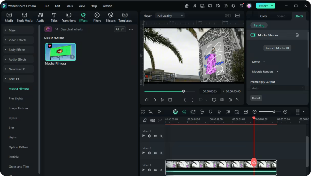Mute the Video 2 track
This screenshot has height=176, width=311.
click(149, 153)
